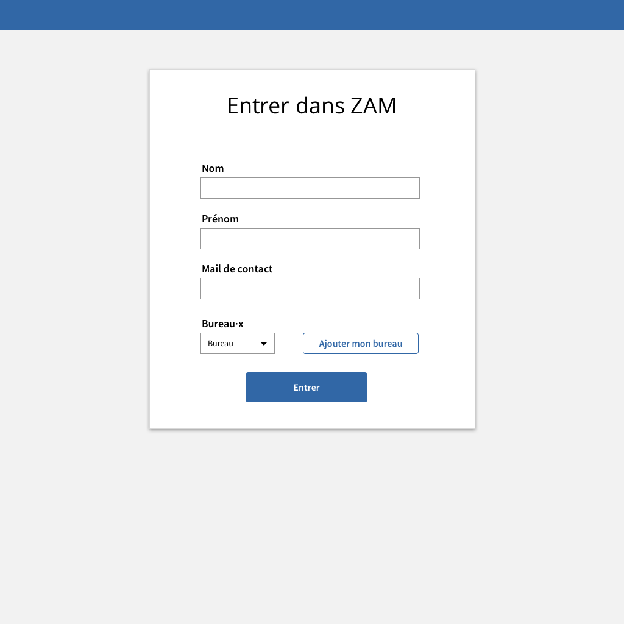The height and width of the screenshot is (624, 624).
Task: Click the Nom label text
Action: (213, 168)
